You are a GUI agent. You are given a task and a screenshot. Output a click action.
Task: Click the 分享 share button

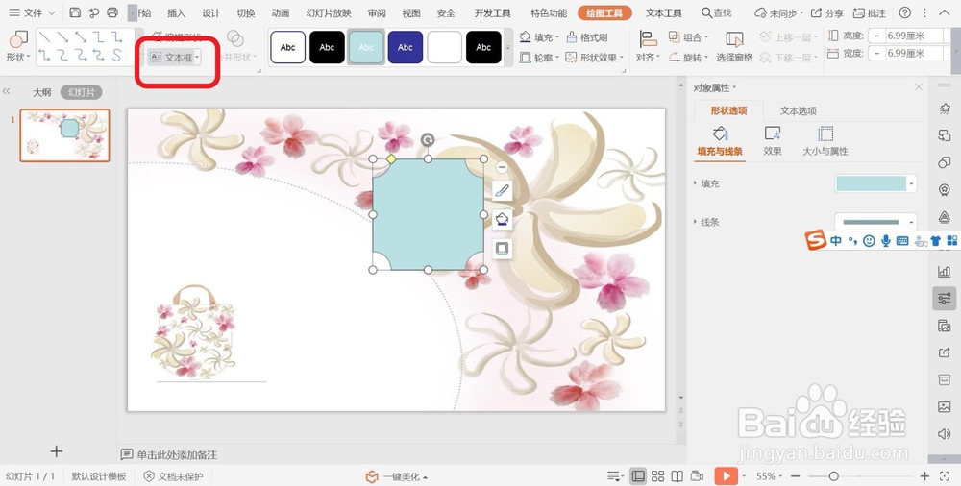point(826,12)
